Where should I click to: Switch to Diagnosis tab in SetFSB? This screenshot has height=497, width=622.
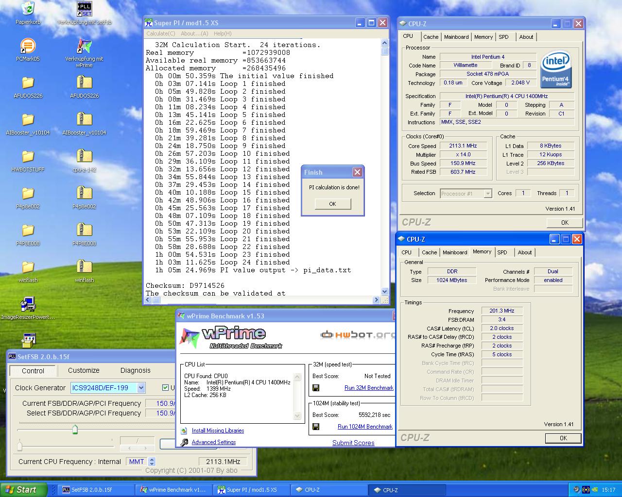135,370
